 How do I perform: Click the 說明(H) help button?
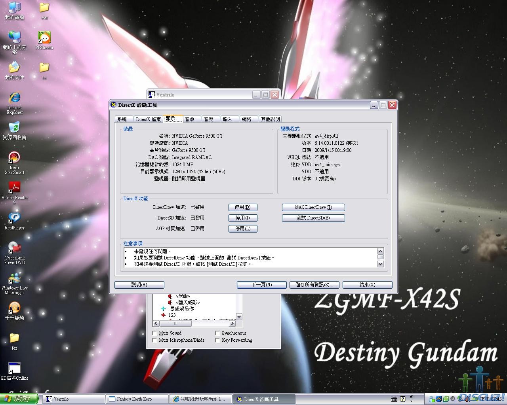pos(139,285)
